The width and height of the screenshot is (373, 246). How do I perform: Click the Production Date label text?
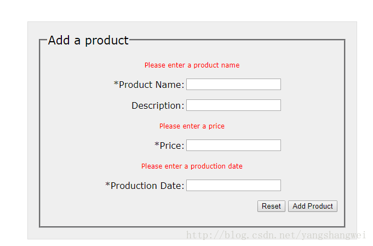pos(146,186)
